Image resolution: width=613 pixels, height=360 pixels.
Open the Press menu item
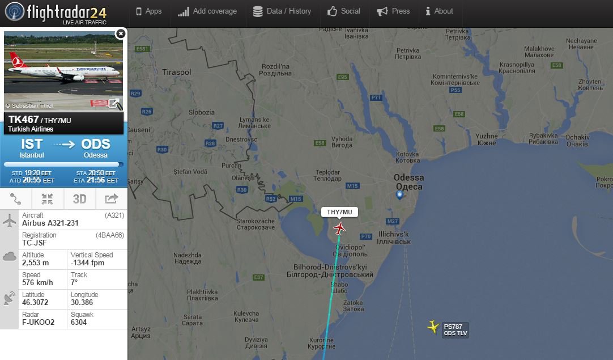pos(393,11)
